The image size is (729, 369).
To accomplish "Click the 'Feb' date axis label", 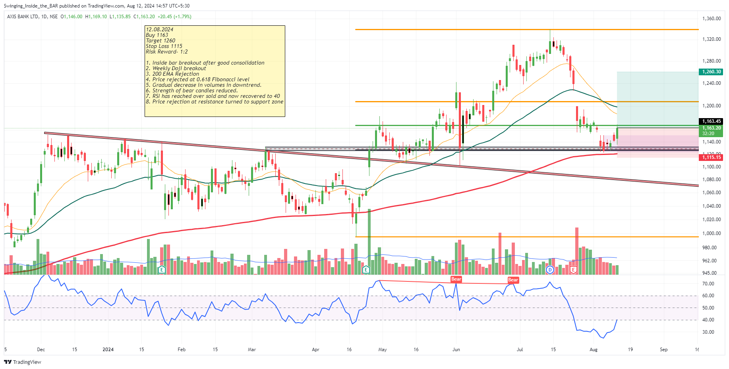I will (182, 350).
